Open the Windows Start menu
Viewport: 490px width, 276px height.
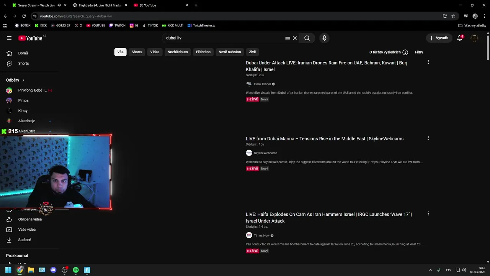[x=8, y=270]
